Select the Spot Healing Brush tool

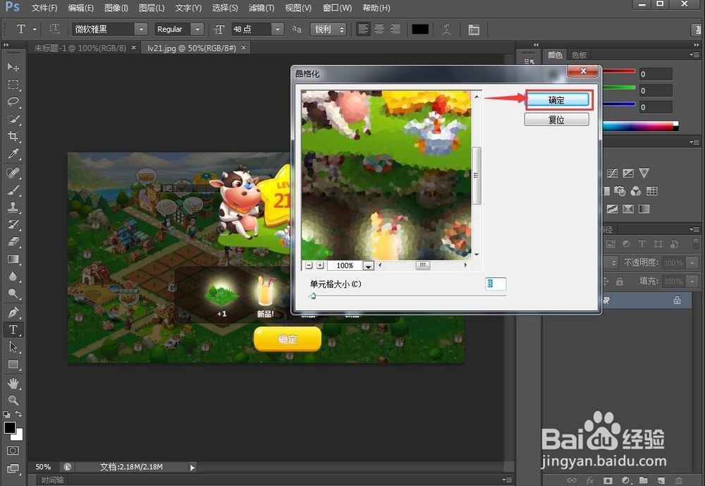pyautogui.click(x=13, y=172)
